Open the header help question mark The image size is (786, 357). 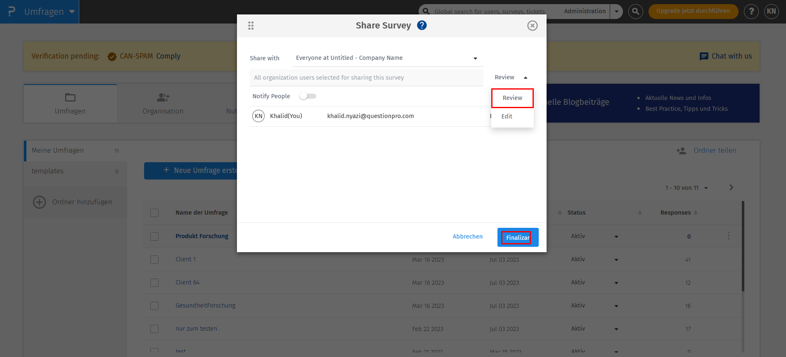pyautogui.click(x=751, y=12)
